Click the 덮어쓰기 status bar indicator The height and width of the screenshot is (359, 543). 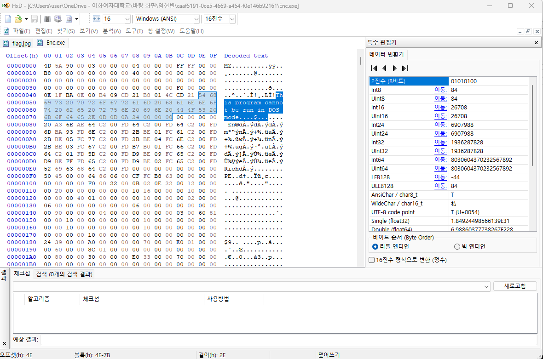329,355
